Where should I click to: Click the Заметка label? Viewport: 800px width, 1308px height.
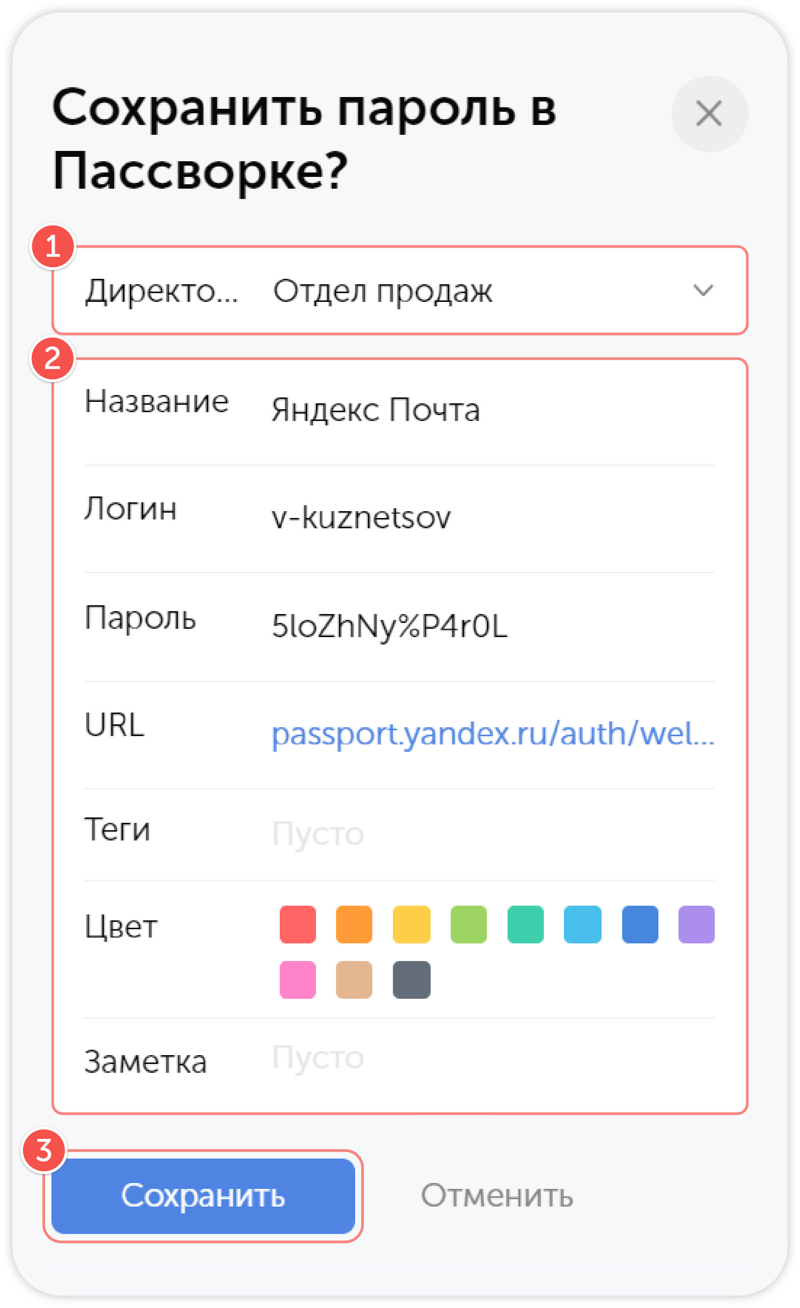coord(146,1062)
